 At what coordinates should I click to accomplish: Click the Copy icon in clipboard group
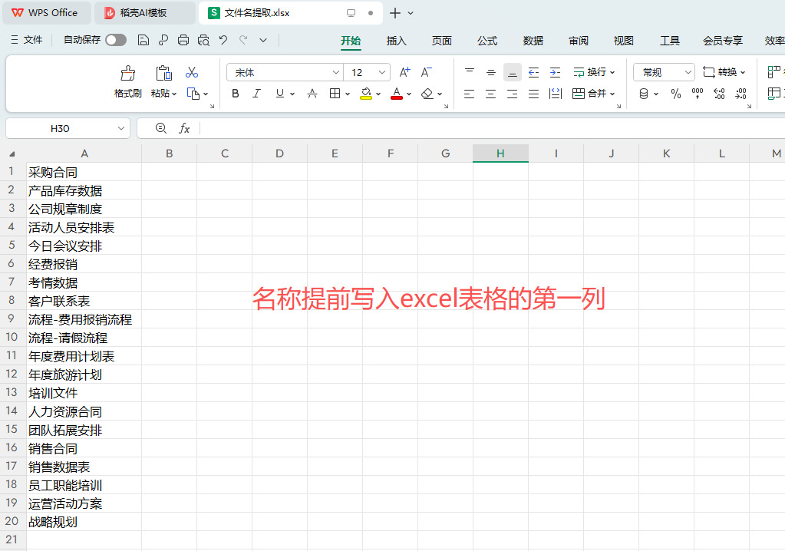point(193,94)
